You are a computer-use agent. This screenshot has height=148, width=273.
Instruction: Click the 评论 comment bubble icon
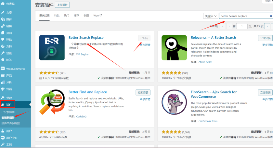(x=3, y=40)
